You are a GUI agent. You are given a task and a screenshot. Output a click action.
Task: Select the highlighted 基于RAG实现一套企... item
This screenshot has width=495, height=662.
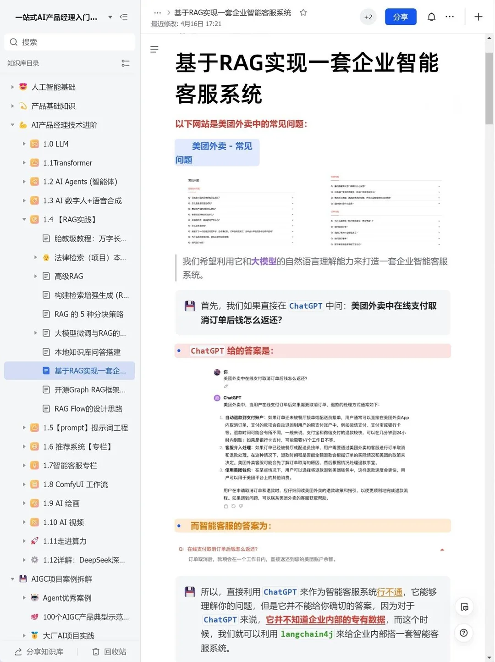pyautogui.click(x=70, y=371)
